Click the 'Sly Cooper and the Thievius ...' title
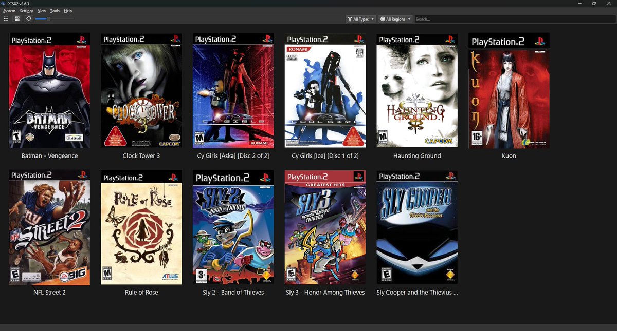Image resolution: width=617 pixels, height=331 pixels. click(x=417, y=293)
